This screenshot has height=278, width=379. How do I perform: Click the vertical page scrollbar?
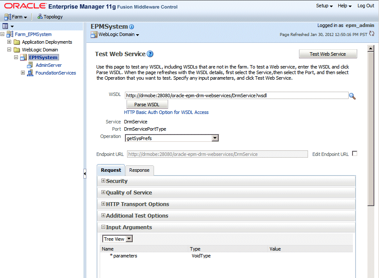pyautogui.click(x=371, y=129)
